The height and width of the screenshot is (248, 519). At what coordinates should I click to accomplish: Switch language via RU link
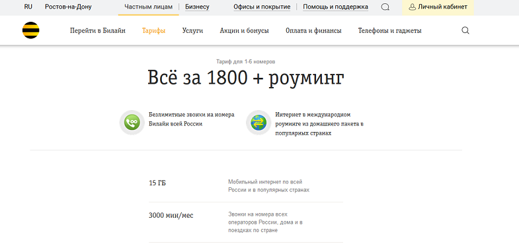point(28,7)
